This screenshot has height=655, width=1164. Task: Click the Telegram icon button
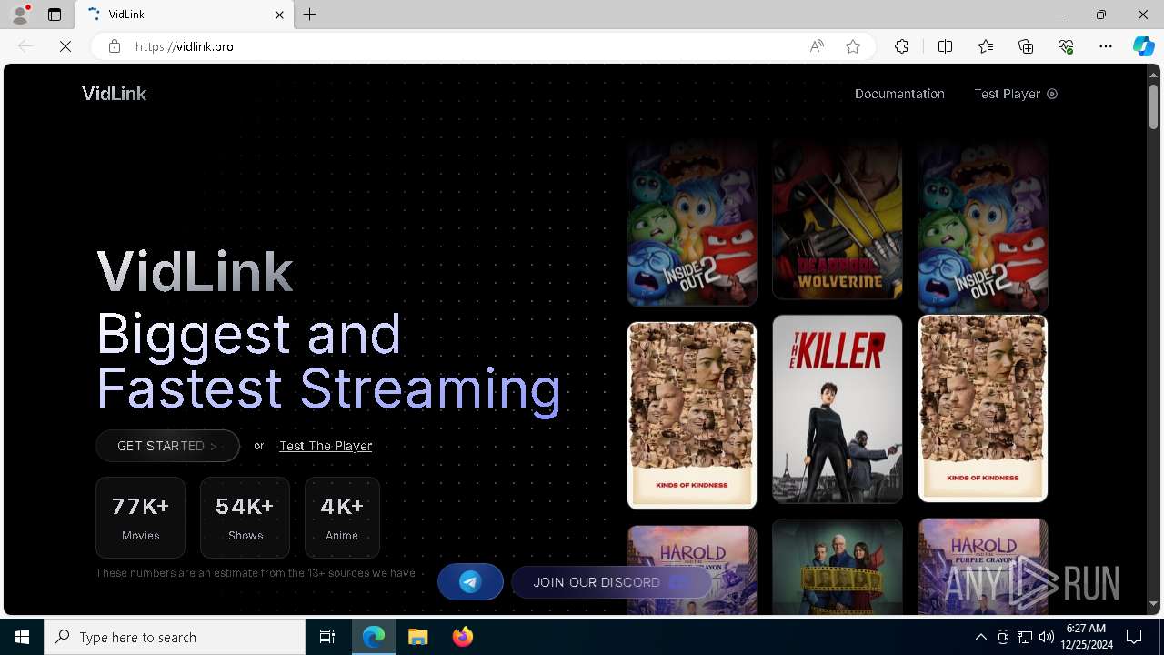click(470, 582)
